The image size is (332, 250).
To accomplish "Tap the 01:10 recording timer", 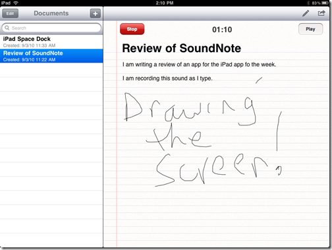I will tap(222, 30).
